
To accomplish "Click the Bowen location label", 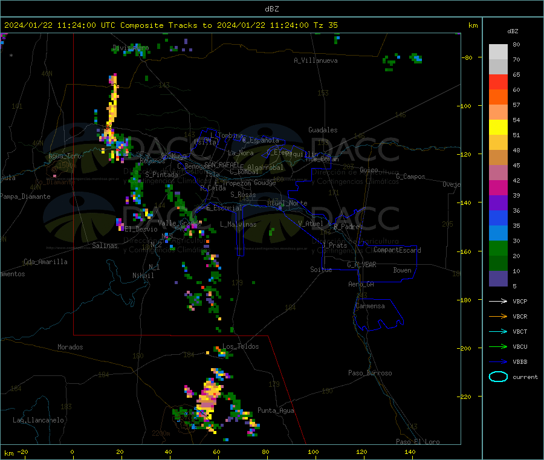I will coord(402,270).
